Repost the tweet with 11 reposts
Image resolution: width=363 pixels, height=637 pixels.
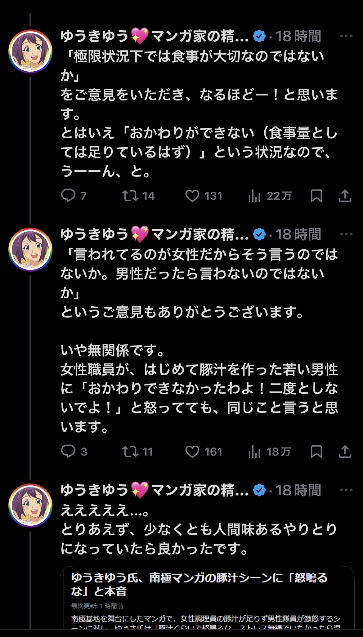click(130, 452)
